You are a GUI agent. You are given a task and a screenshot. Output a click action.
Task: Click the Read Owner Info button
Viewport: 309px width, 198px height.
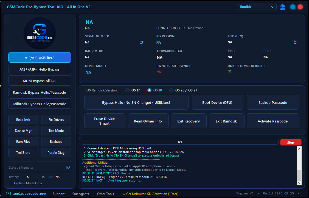[148, 121]
